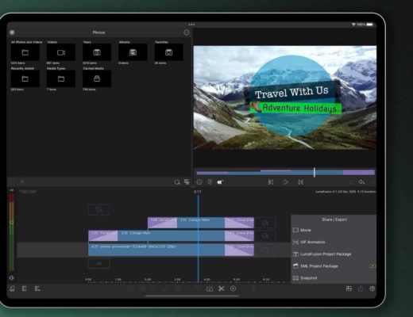
Task: Mute audio with the speaker icon below meter
Action: pyautogui.click(x=11, y=278)
